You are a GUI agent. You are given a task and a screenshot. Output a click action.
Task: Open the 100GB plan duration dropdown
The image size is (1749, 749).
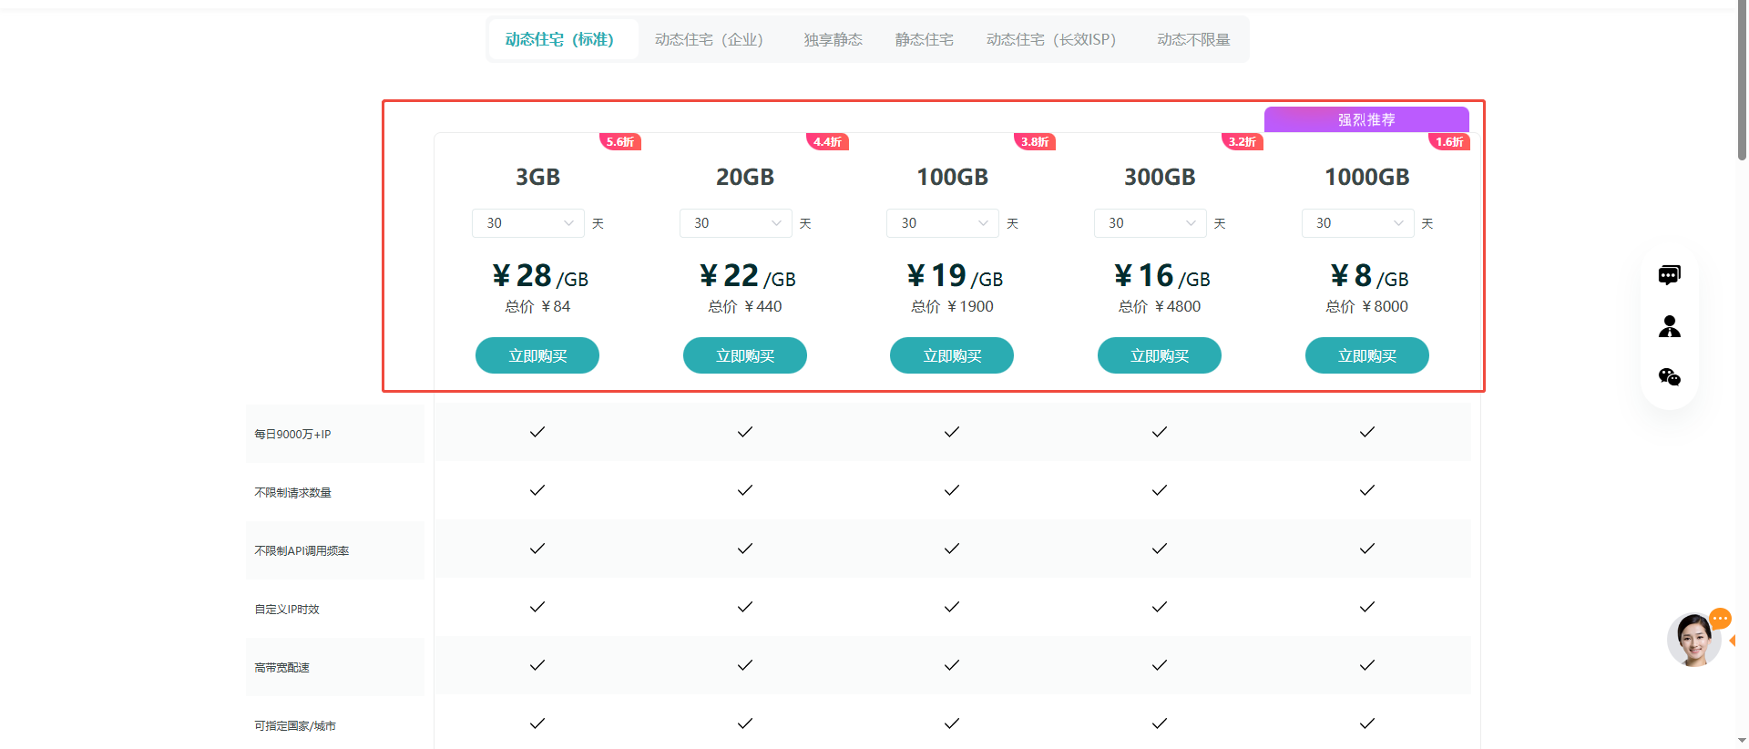click(x=943, y=223)
